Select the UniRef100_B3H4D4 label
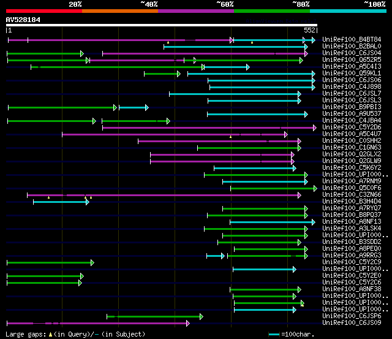Viewport: 392px width, 339px height. click(x=352, y=202)
